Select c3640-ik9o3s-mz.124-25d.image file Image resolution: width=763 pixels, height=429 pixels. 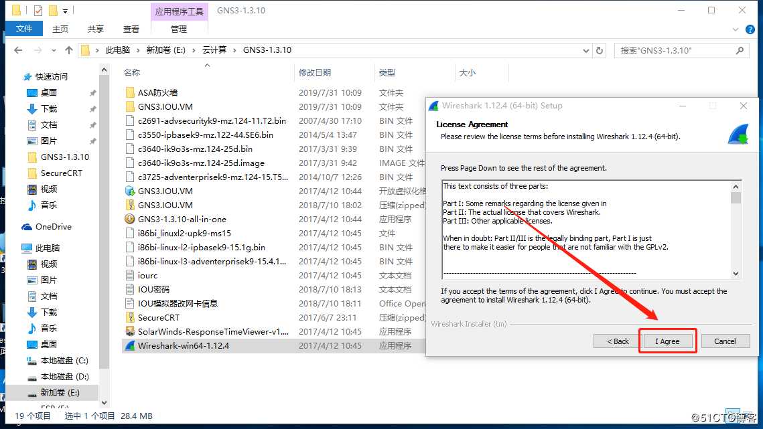point(201,163)
